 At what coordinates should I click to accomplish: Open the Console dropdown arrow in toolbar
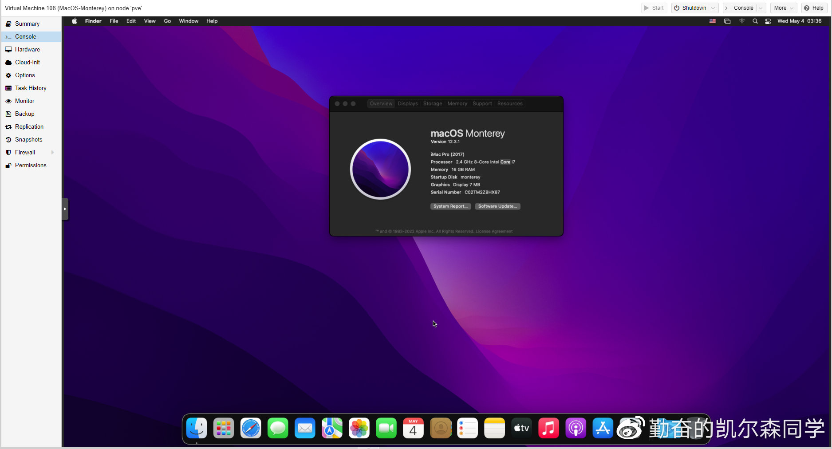(761, 8)
